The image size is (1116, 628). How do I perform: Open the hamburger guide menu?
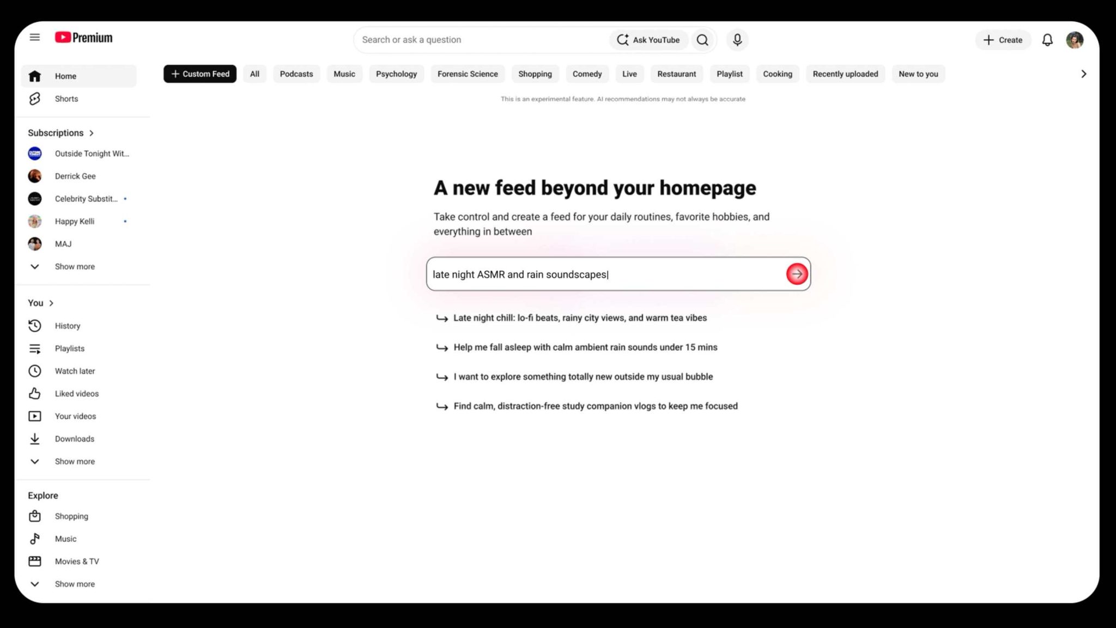click(35, 38)
